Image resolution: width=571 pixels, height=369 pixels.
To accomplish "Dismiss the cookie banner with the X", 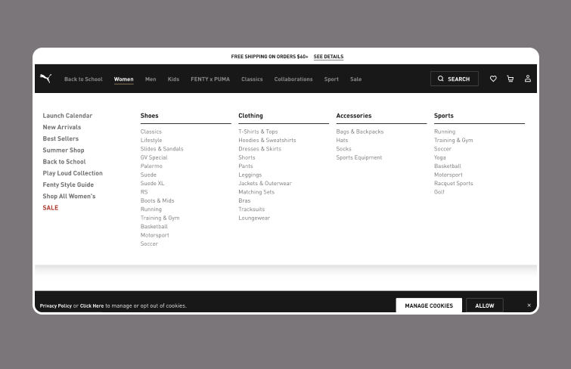I will tap(529, 305).
